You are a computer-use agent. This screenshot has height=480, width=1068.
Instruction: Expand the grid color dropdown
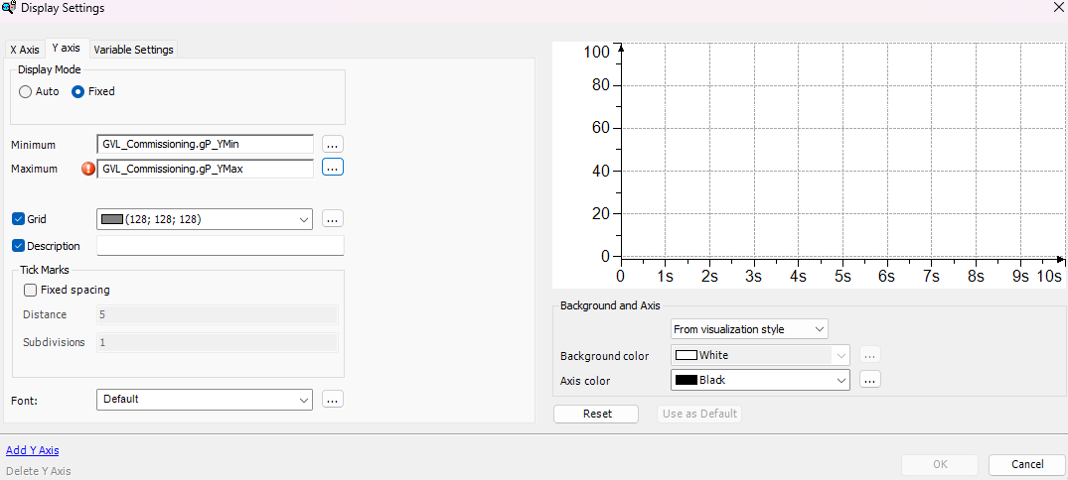pos(303,219)
